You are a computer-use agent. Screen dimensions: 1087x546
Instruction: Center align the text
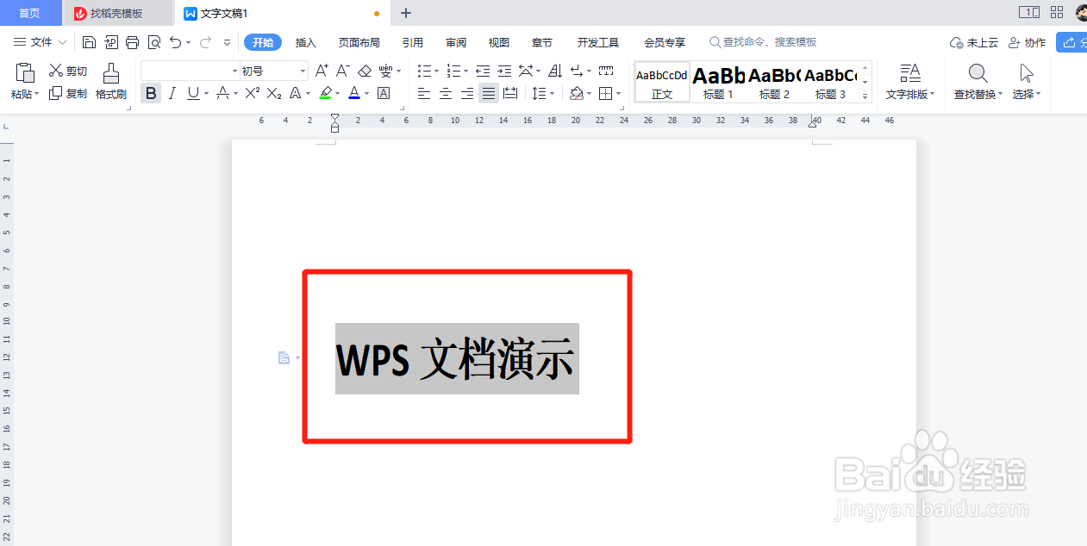445,93
